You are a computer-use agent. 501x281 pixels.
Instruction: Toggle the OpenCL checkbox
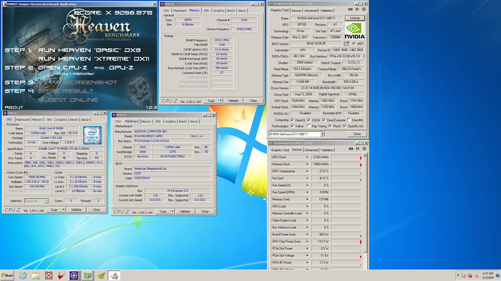(292, 120)
